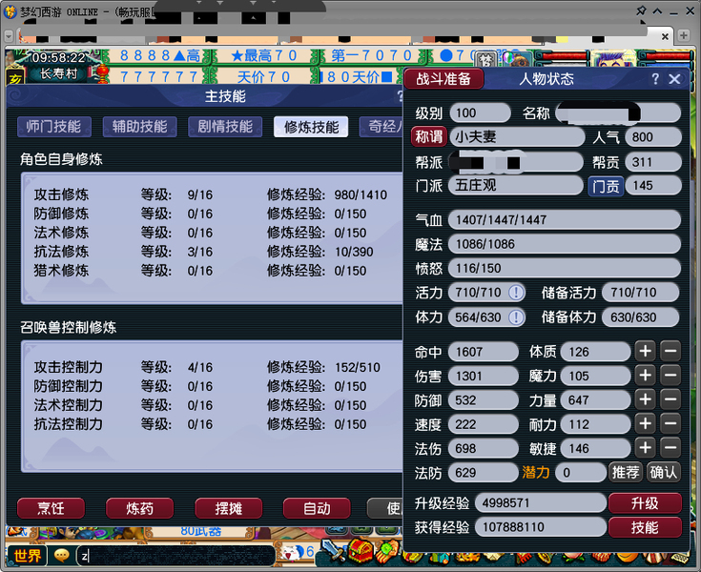Screen dimensions: 701x572
Task: Increase 魔力 with the plus button
Action: point(645,376)
